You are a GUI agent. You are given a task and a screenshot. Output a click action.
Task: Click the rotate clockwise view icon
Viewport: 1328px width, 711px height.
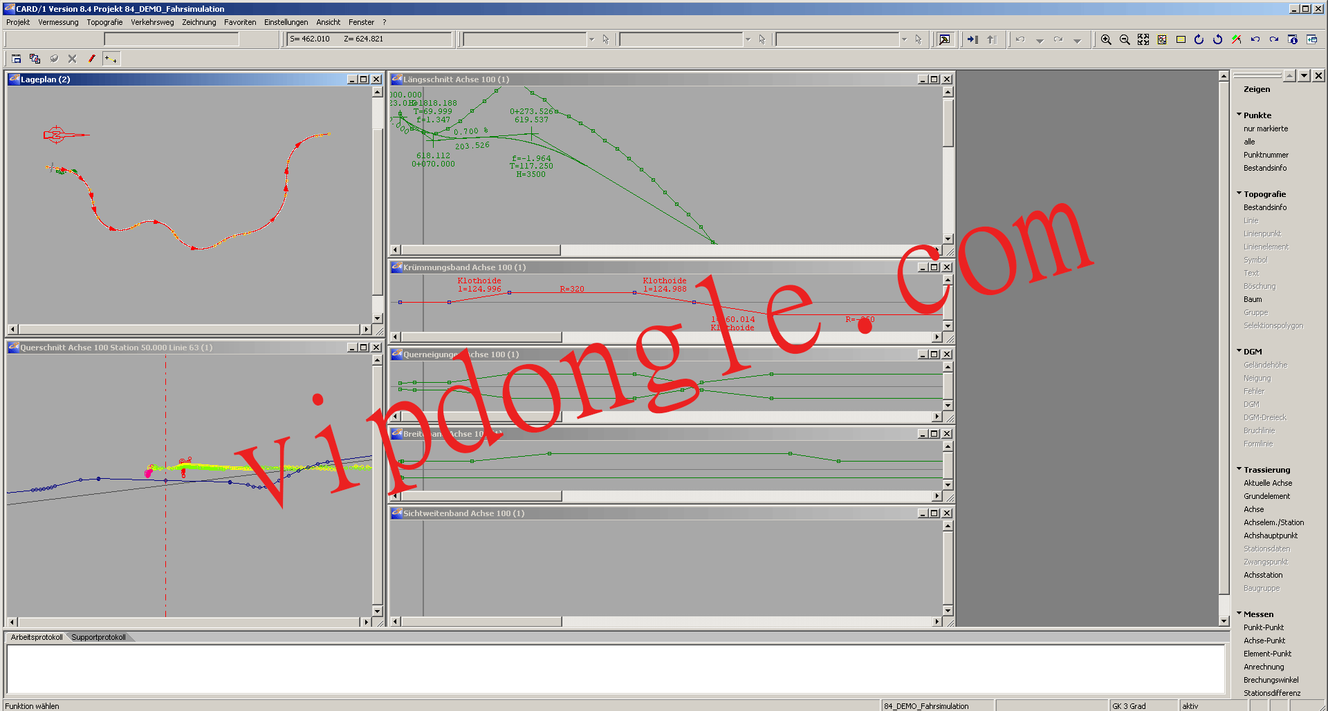click(1199, 39)
